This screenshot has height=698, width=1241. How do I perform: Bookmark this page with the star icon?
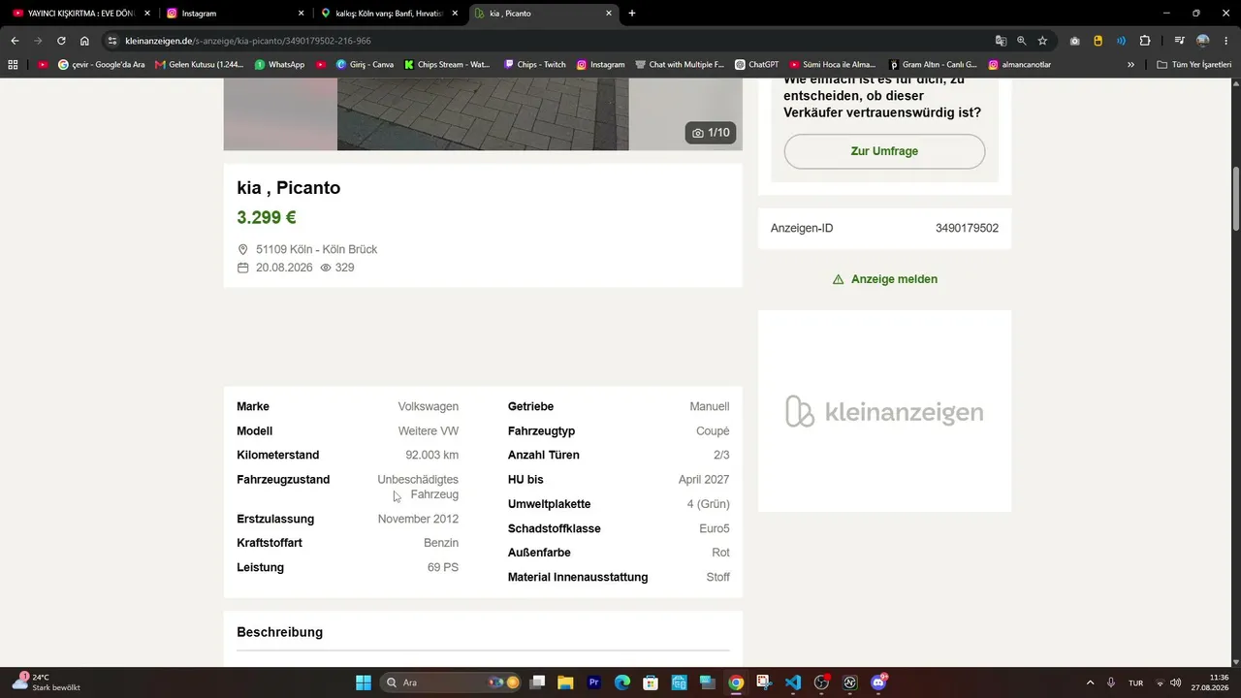[1042, 41]
